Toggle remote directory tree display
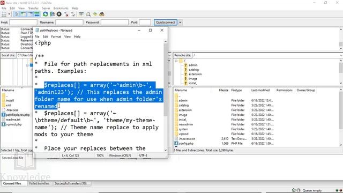Screen dimensions: 343x193 pyautogui.click(x=30, y=14)
